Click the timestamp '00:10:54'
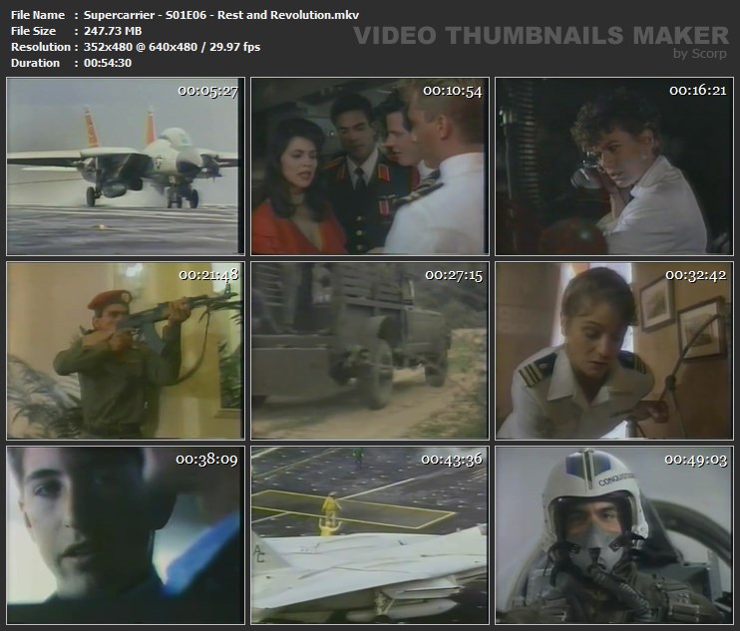 pyautogui.click(x=453, y=91)
